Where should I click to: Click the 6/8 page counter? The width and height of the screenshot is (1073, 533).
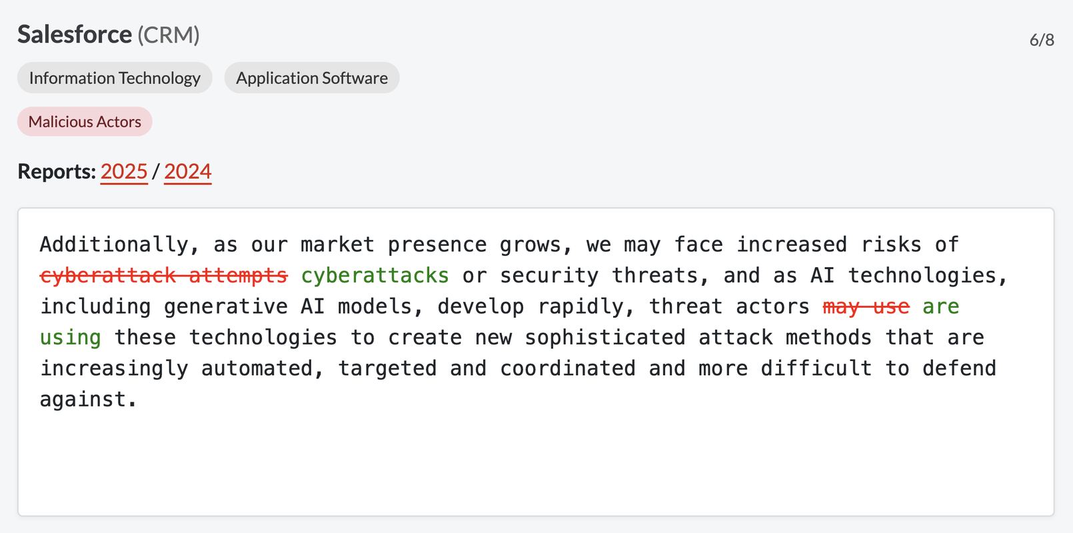tap(1042, 40)
